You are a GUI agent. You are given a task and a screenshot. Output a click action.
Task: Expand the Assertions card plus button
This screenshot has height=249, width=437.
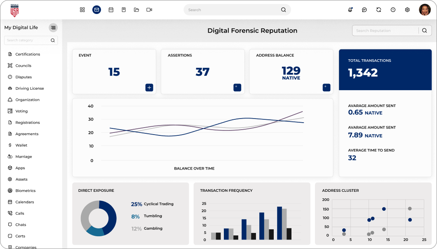(237, 87)
